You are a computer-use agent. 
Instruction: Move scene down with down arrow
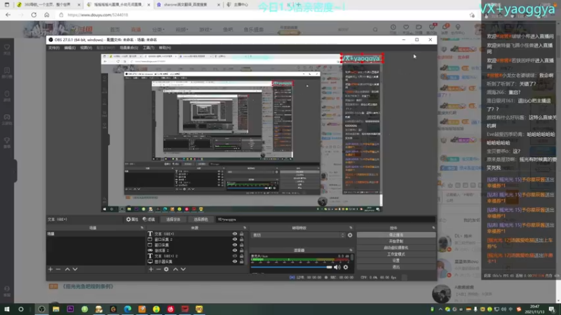[75, 269]
